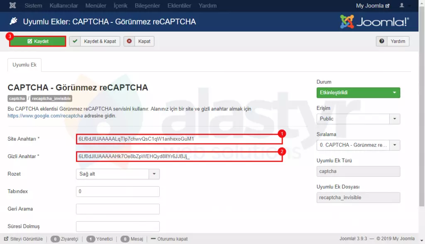Screen dimensions: 425x244
Task: Open the google.com/recaptcha link
Action: 45,116
